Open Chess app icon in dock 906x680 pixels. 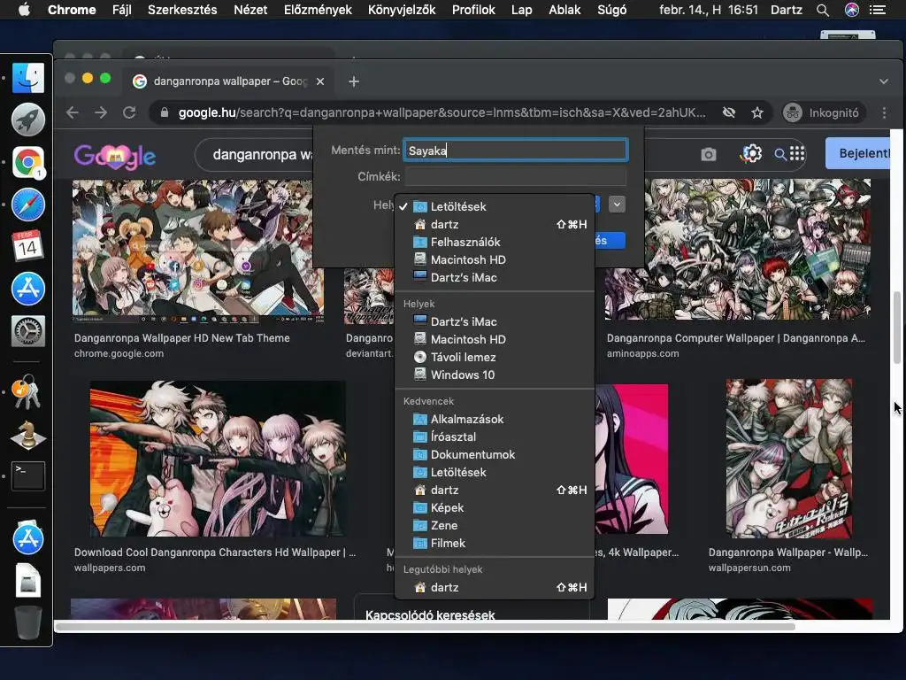(x=27, y=435)
